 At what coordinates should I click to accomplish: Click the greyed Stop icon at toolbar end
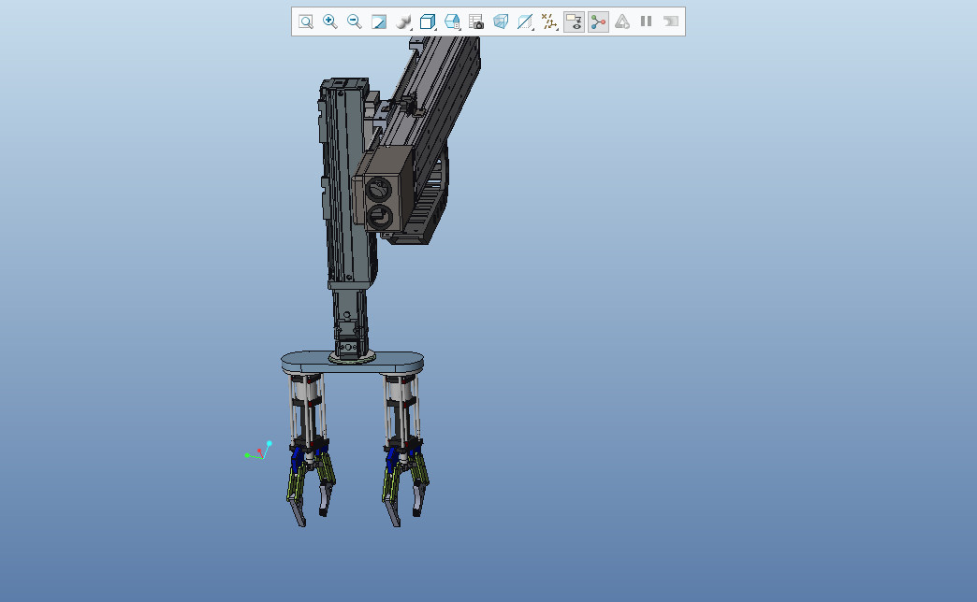pyautogui.click(x=670, y=21)
